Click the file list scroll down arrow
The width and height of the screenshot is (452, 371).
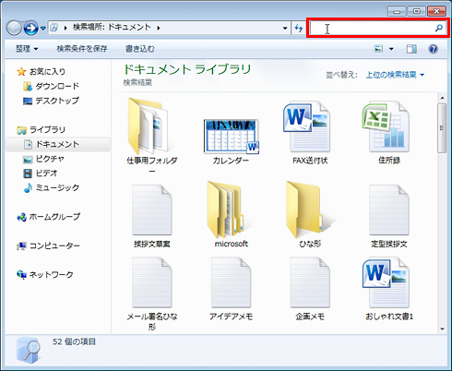pyautogui.click(x=442, y=329)
